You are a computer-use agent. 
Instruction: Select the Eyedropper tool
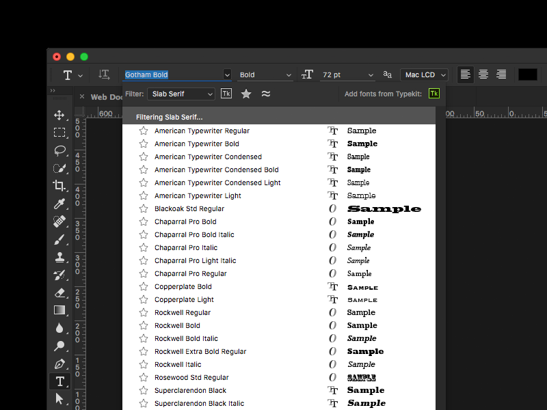click(x=59, y=204)
